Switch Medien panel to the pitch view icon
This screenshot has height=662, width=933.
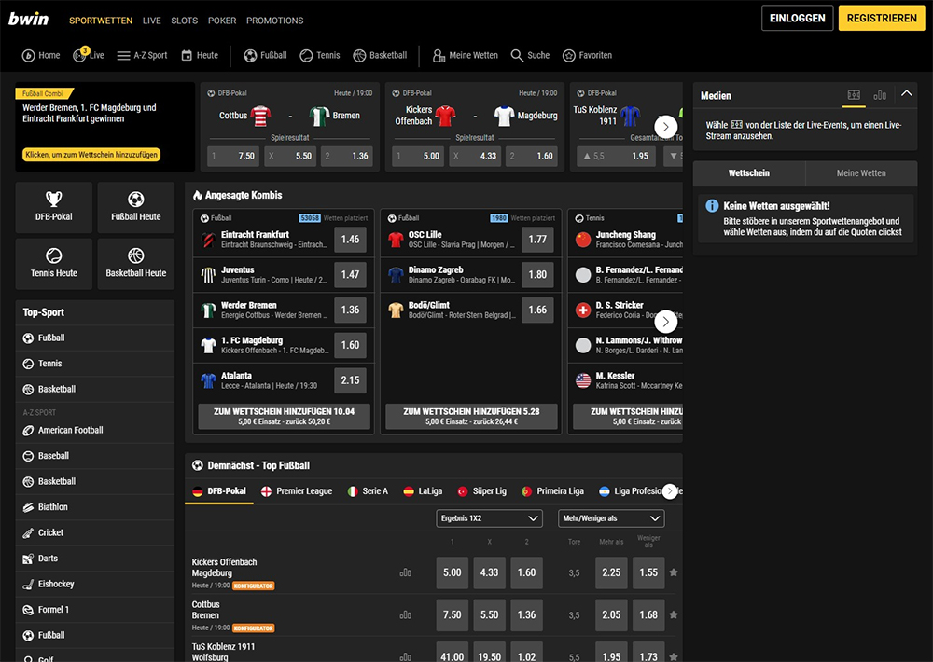[x=854, y=95]
